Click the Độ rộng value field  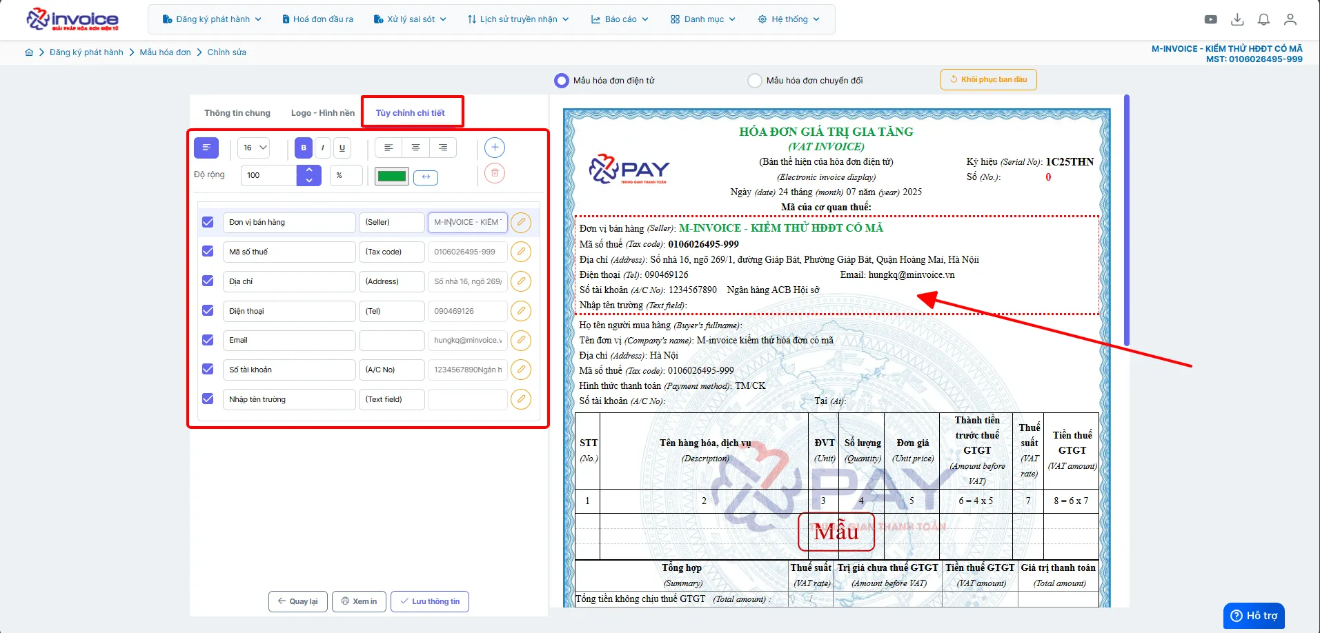[x=269, y=176]
